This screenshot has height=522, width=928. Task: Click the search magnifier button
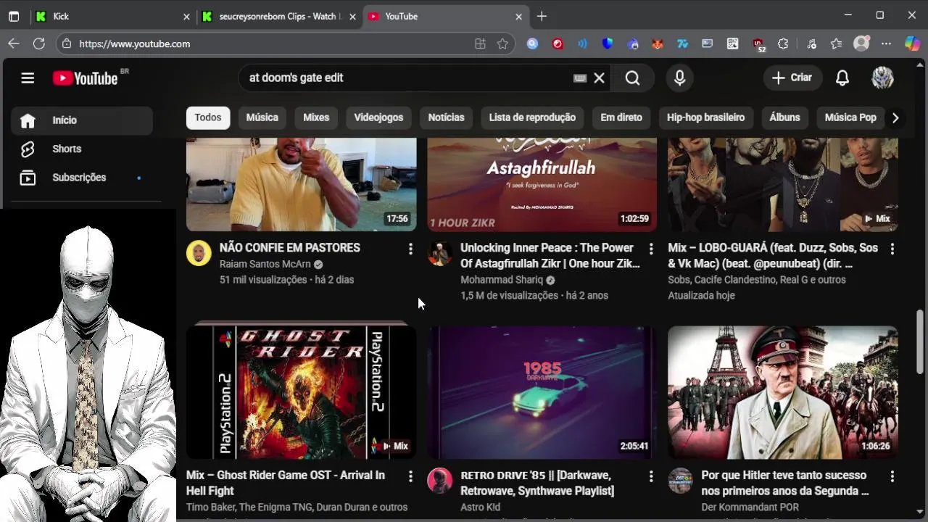pos(632,78)
